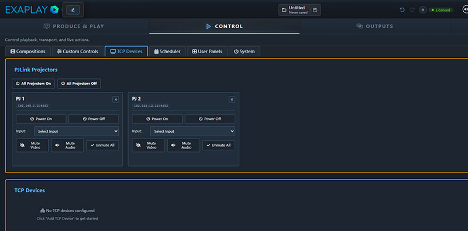Unmute all on PJ 1

pyautogui.click(x=102, y=146)
